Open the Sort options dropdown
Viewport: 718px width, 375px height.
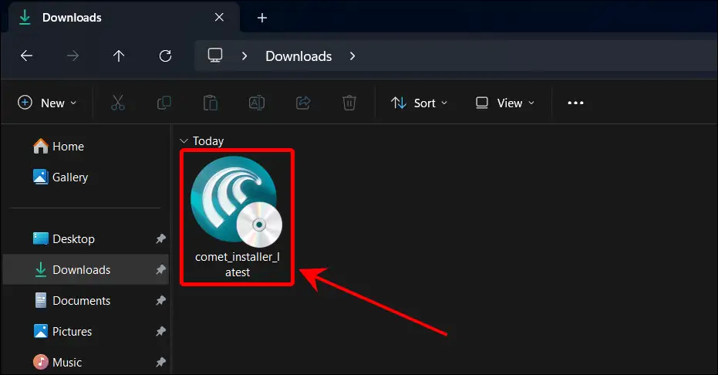(x=420, y=103)
